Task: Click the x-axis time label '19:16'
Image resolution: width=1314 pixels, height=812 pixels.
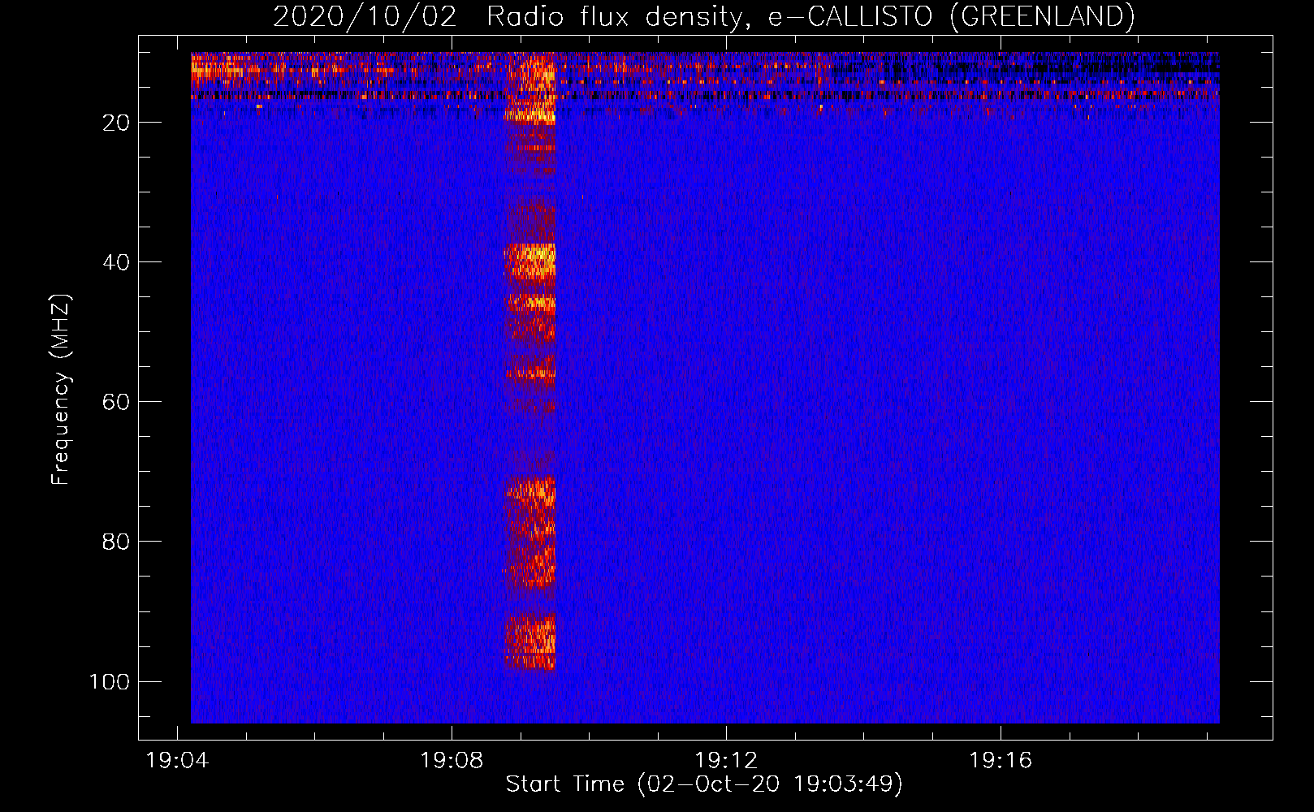Action: point(1001,761)
